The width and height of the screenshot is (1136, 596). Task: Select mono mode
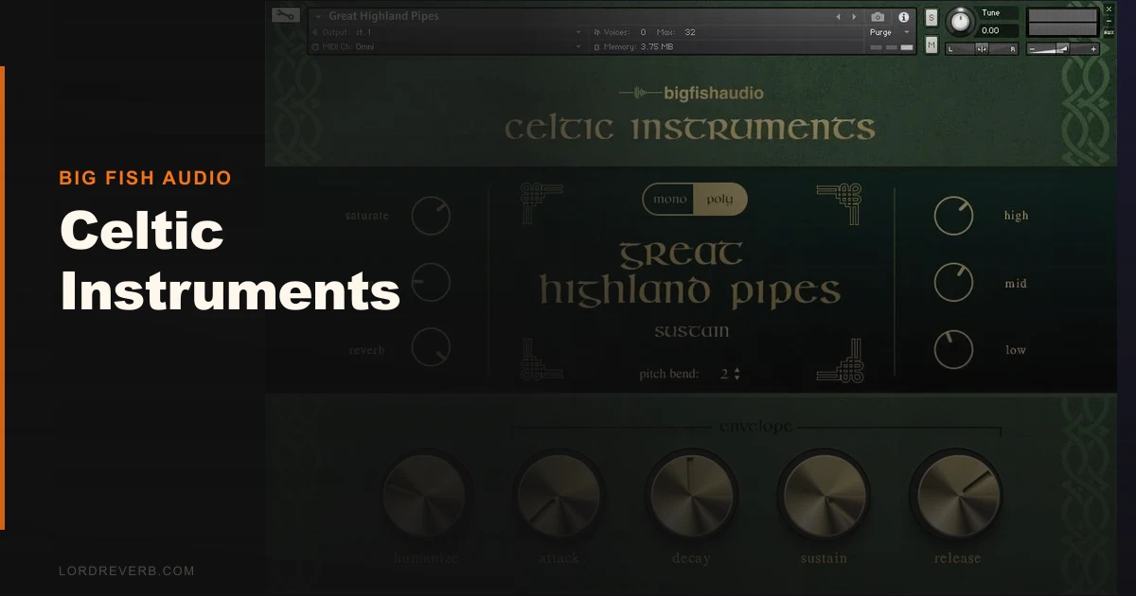670,200
